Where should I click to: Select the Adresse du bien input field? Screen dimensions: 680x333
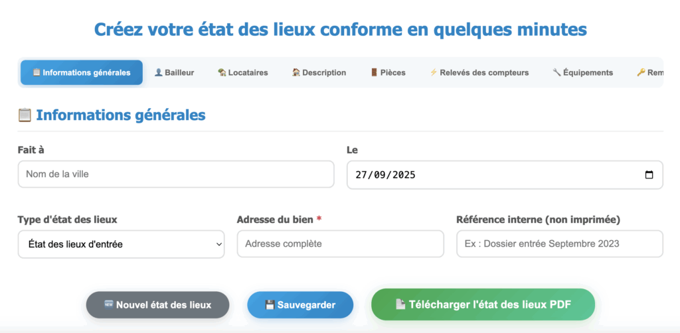point(340,244)
